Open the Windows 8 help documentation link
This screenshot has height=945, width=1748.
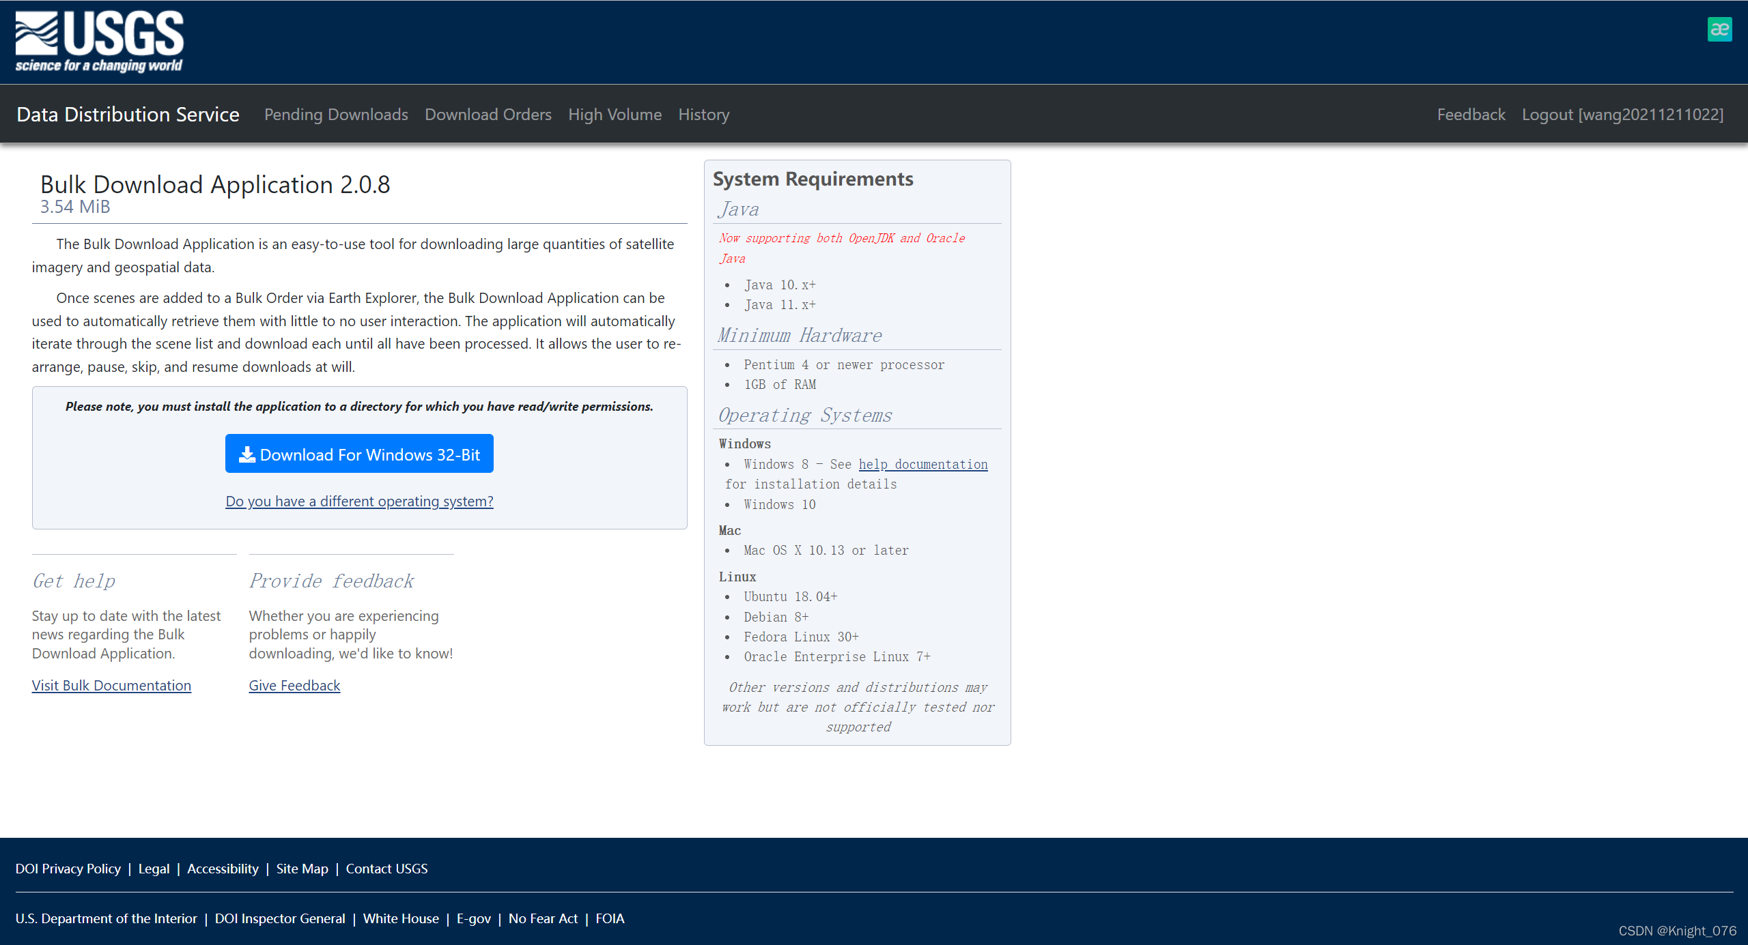(922, 465)
